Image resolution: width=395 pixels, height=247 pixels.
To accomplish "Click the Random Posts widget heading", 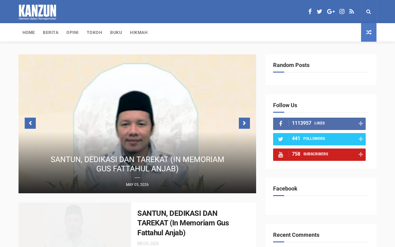I will point(291,65).
